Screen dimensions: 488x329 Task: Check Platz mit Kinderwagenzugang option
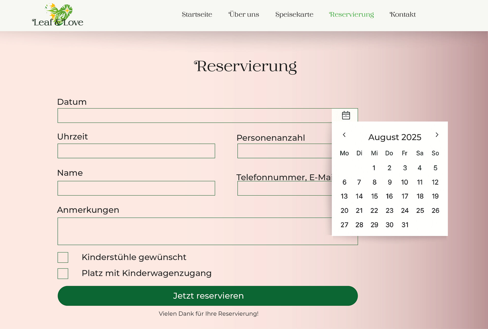point(63,274)
